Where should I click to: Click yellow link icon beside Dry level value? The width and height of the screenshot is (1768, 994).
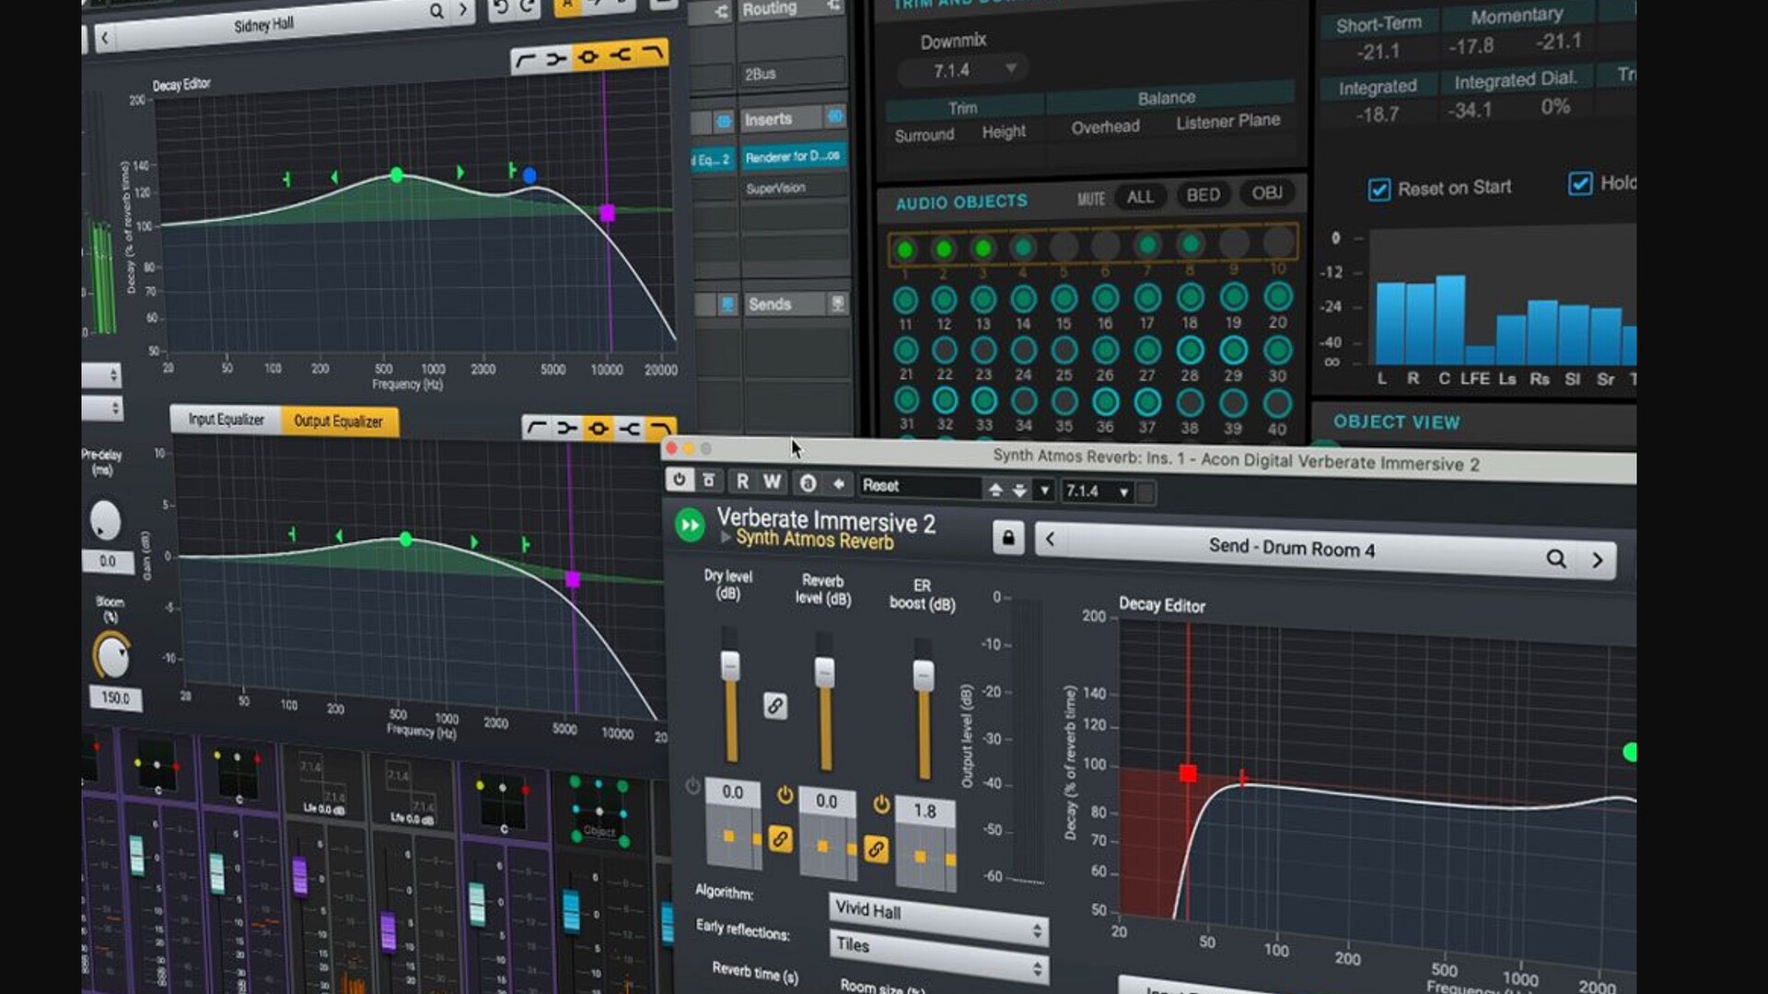pos(780,838)
